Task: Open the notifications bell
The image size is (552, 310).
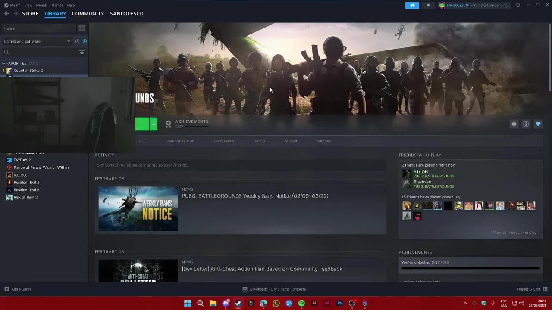Action: tap(428, 5)
